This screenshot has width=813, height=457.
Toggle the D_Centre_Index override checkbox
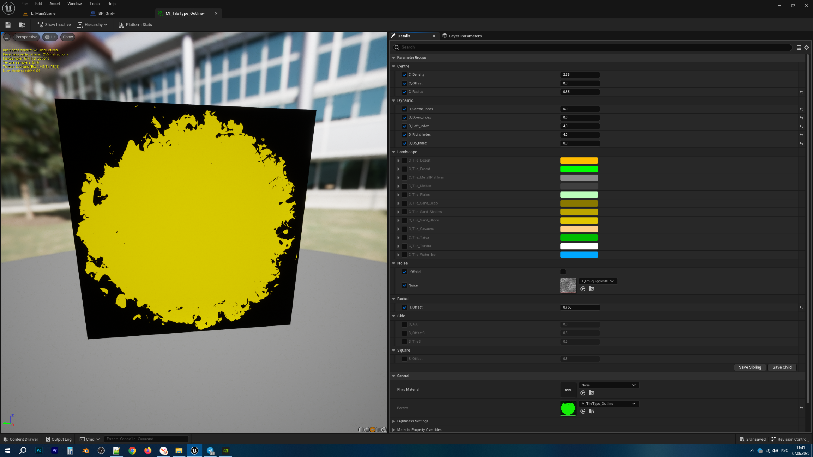[x=404, y=109]
